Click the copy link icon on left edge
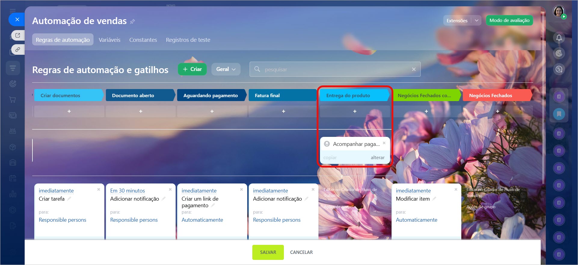The image size is (578, 265). pos(18,49)
